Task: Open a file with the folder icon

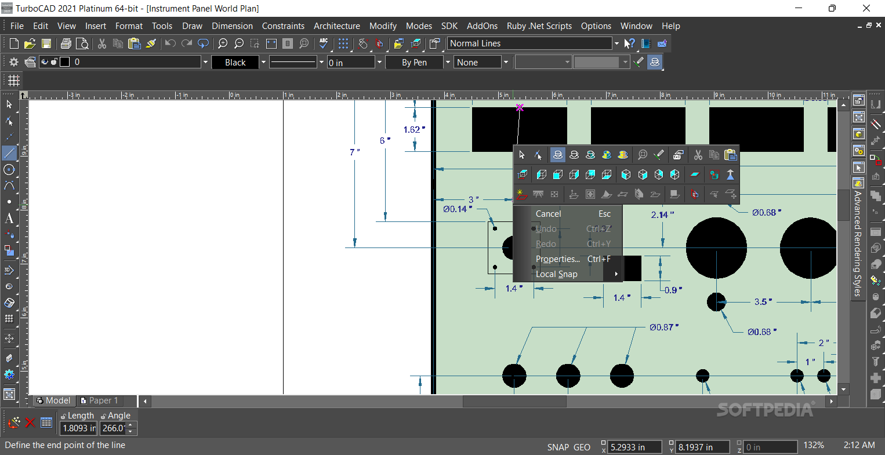Action: [x=30, y=43]
